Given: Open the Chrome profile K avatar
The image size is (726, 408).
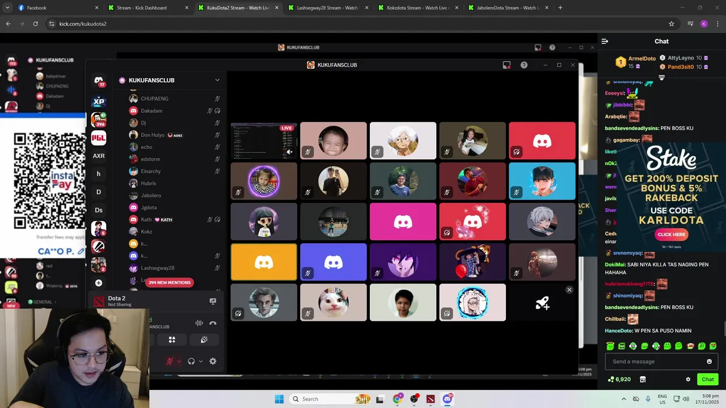Looking at the screenshot, I should pos(704,24).
